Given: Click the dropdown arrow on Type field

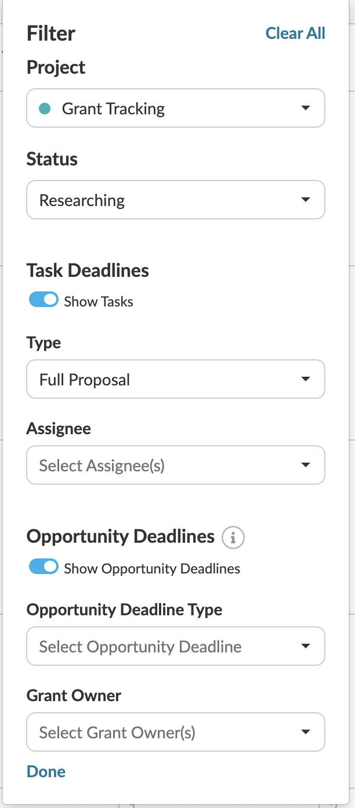Looking at the screenshot, I should click(x=306, y=379).
